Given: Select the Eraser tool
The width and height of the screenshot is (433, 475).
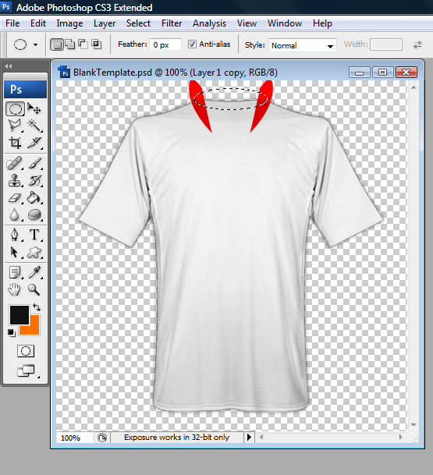Looking at the screenshot, I should pos(15,198).
